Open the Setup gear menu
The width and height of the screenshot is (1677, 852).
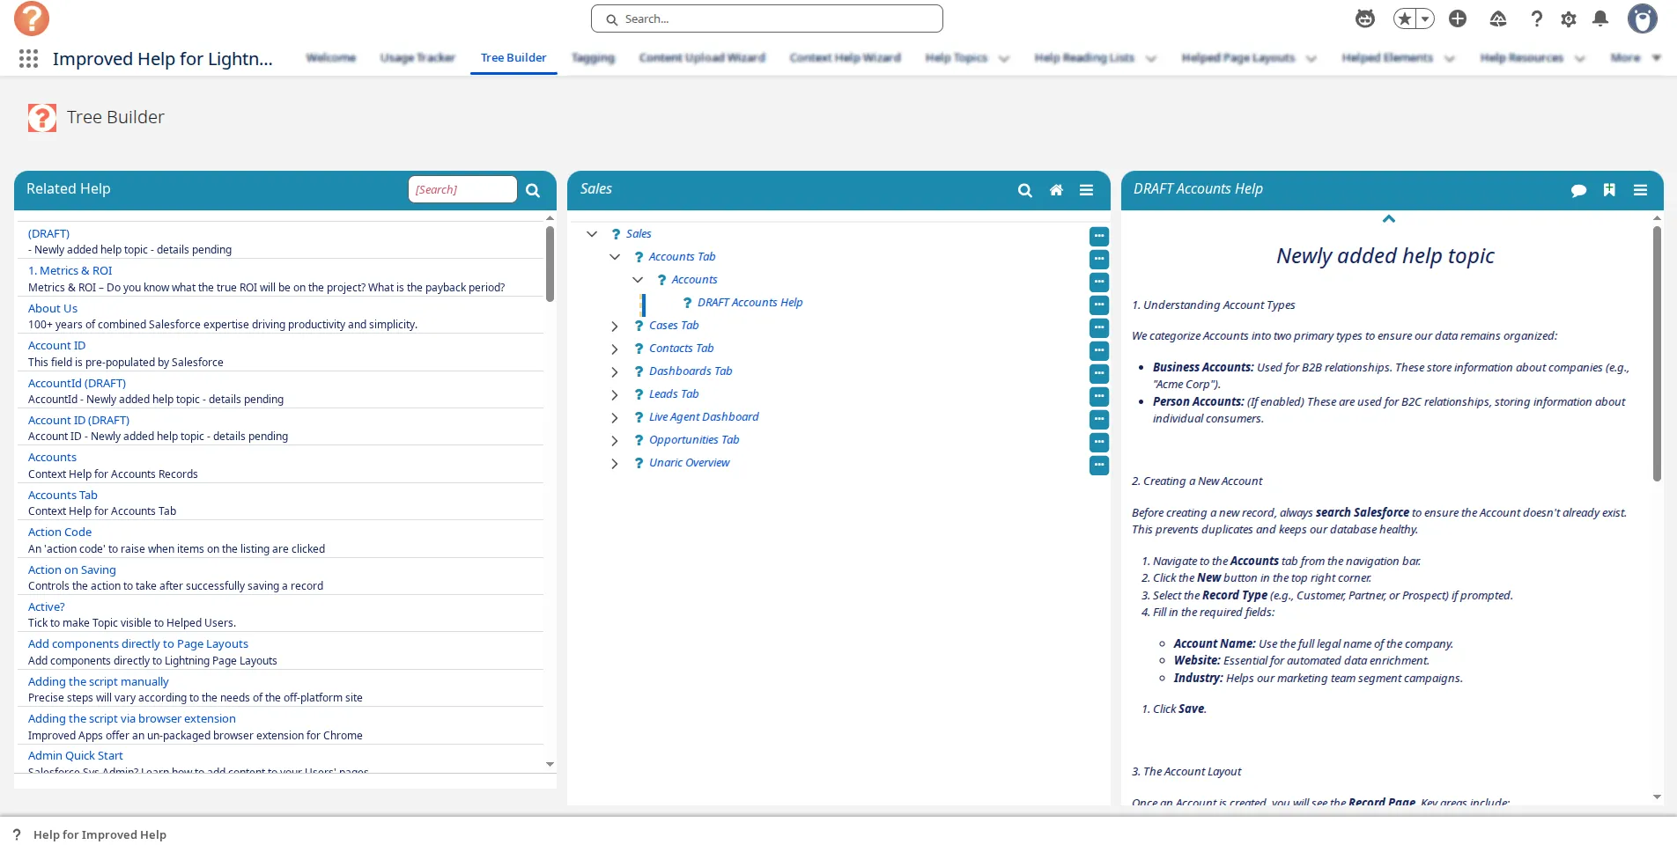click(1569, 18)
